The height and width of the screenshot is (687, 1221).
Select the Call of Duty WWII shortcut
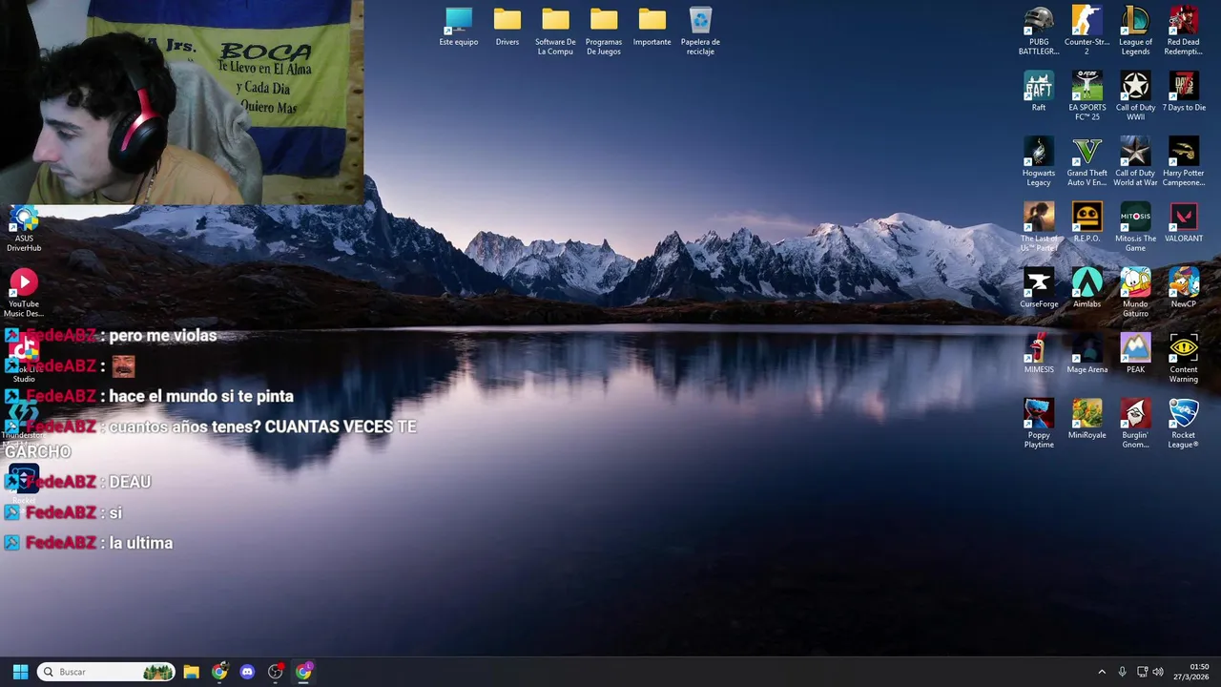click(x=1135, y=95)
